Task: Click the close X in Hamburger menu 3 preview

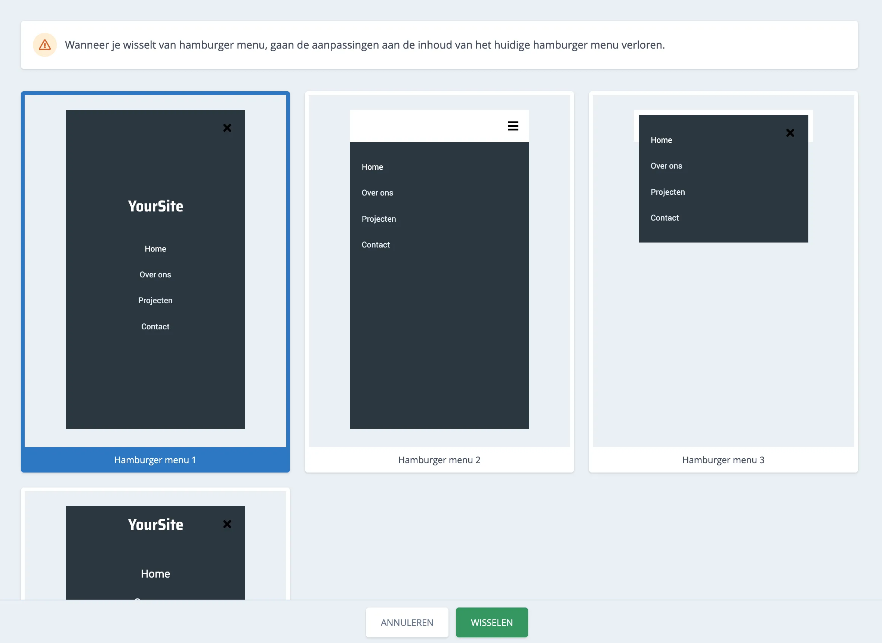Action: click(790, 133)
